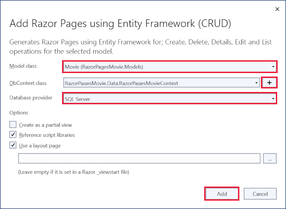Viewport: 286px width, 209px height.
Task: Close the dialog with the X button
Action: (x=277, y=9)
